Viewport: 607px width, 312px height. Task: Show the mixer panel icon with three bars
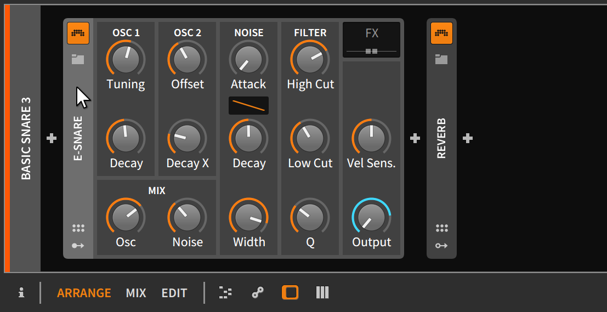coord(322,293)
